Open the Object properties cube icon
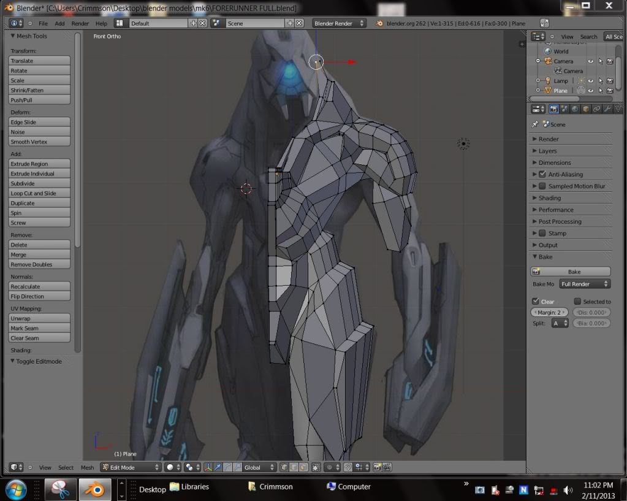 tap(585, 109)
